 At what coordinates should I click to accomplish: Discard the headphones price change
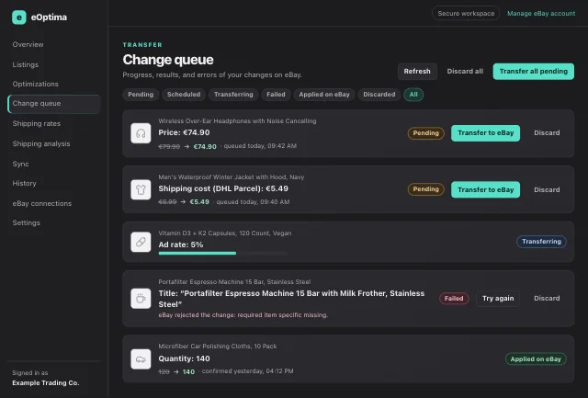pos(547,133)
